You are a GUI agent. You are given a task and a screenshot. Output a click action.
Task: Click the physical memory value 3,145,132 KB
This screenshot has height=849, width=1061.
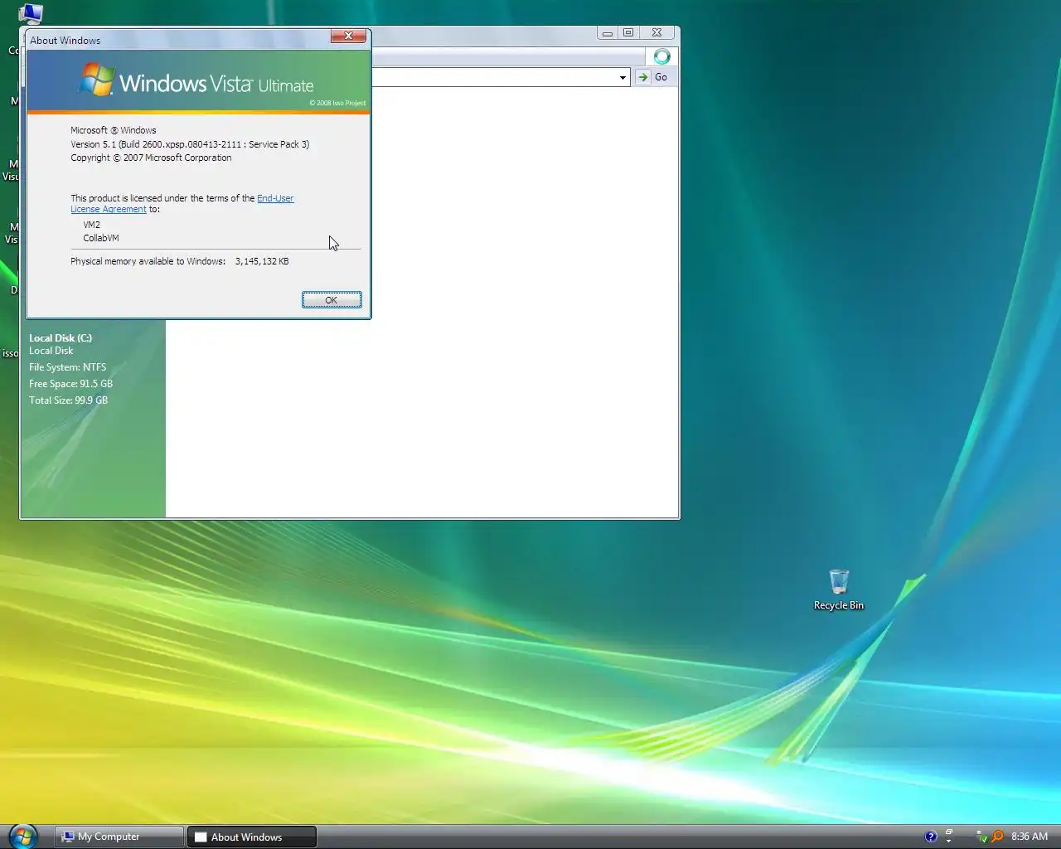click(262, 261)
